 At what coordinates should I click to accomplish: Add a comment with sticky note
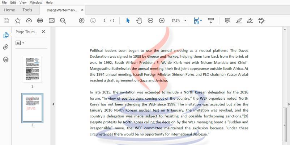[x=227, y=21]
